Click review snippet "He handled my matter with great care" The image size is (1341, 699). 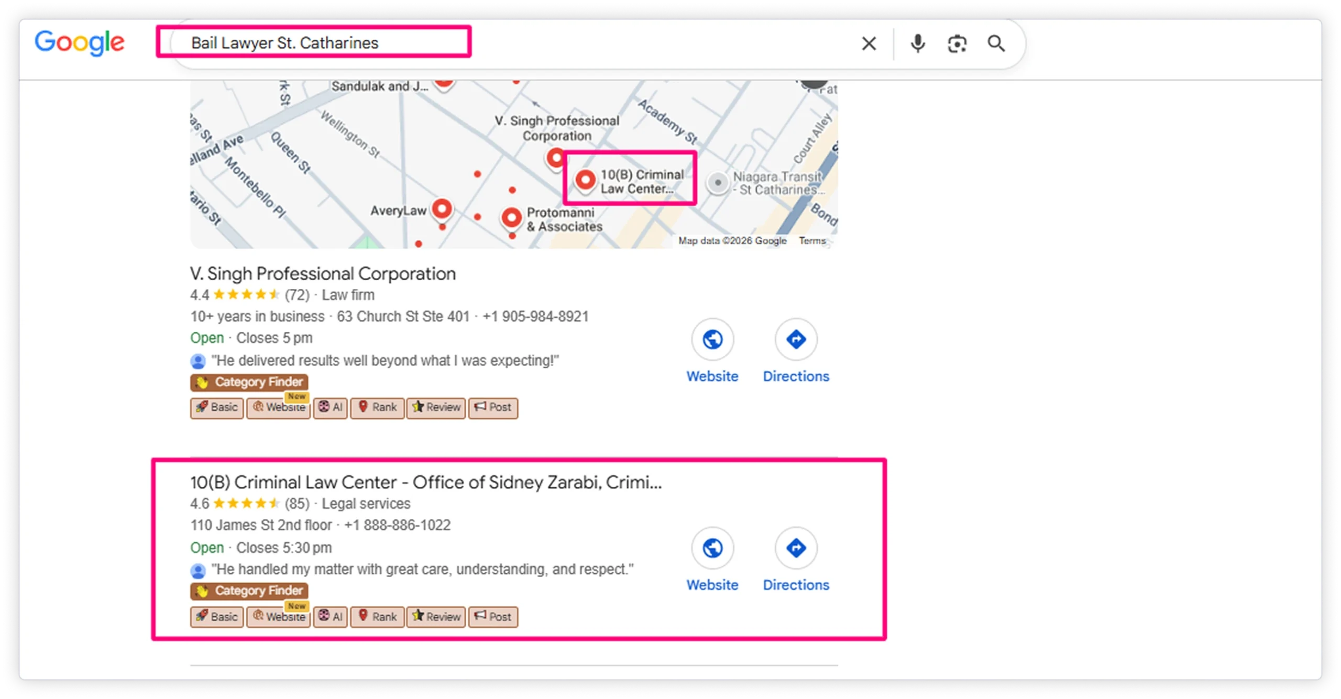pos(422,569)
